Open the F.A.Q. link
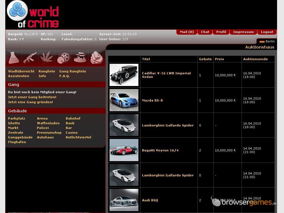Screen dimensions: 284x213 64,76
